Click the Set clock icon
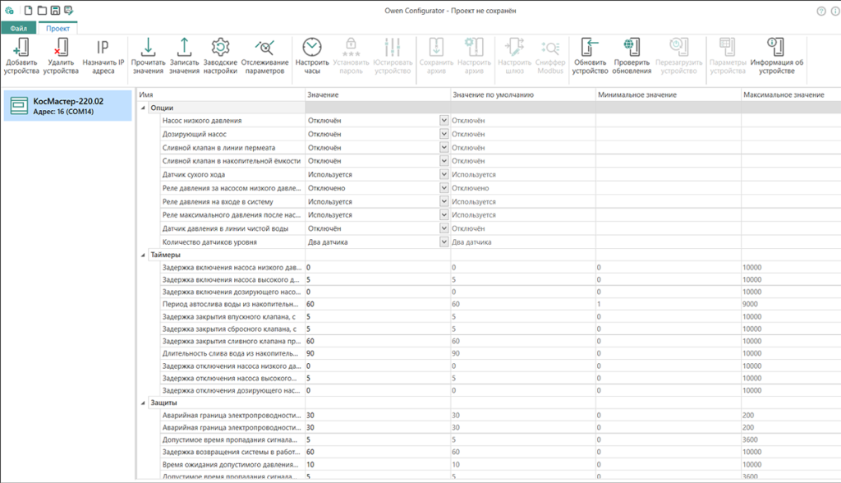This screenshot has width=841, height=483. (311, 47)
